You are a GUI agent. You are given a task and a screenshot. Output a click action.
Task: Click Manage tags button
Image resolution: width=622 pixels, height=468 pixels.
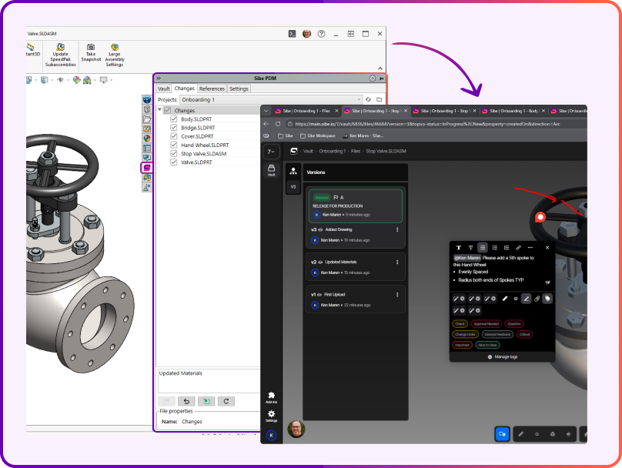tap(502, 357)
